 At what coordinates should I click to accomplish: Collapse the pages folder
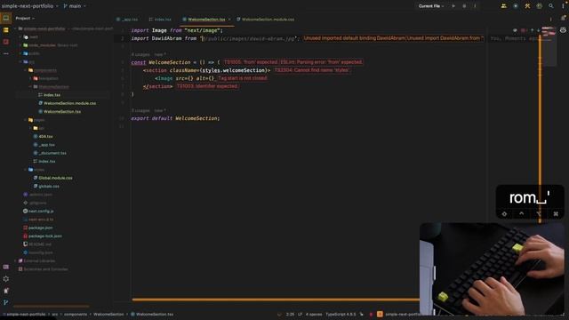tap(26, 120)
